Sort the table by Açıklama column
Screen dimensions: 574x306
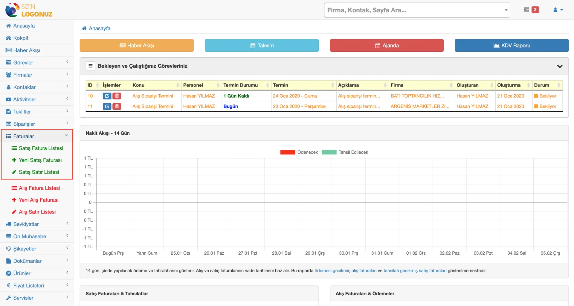click(363, 85)
